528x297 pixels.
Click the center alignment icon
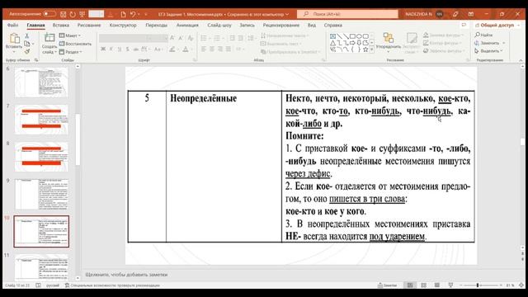point(212,49)
